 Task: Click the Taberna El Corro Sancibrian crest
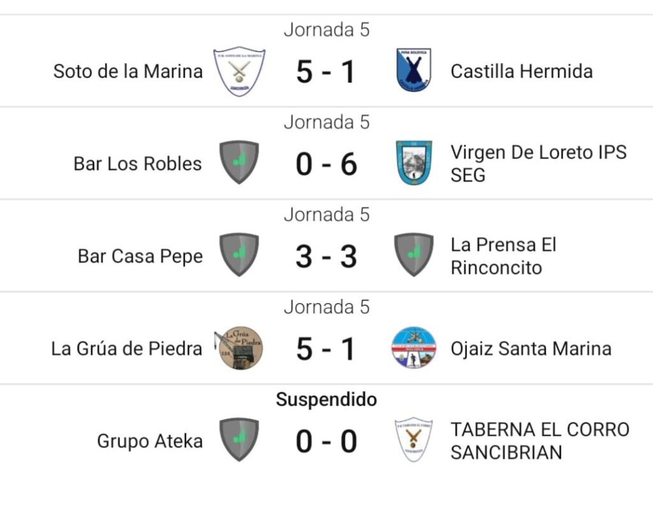413,440
